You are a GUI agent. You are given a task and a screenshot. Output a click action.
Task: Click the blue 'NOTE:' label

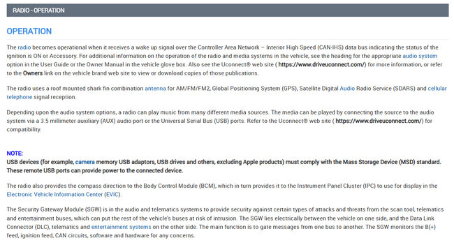(15, 154)
